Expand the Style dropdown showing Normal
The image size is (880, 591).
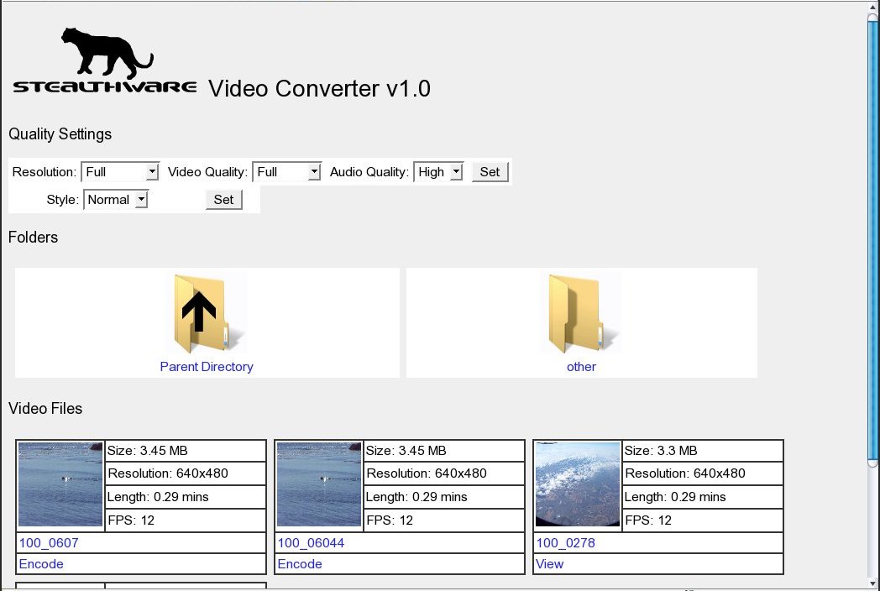[115, 200]
